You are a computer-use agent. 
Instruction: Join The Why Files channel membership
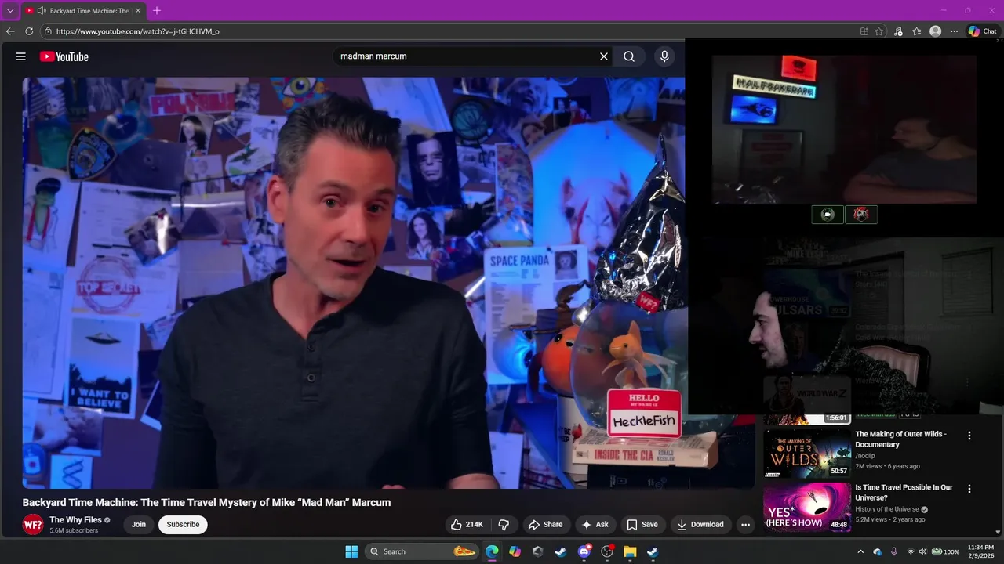(x=139, y=525)
